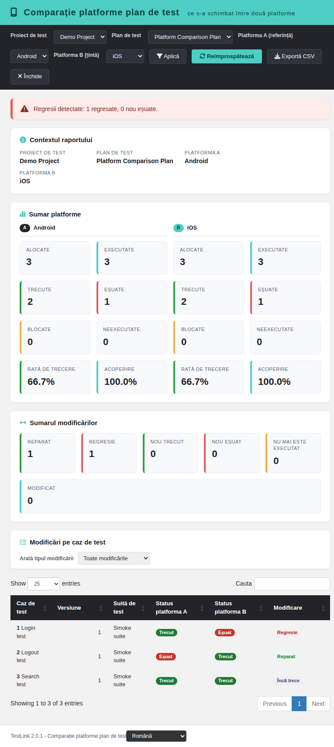Click the info icon beside Contextul raportului
Image resolution: width=334 pixels, height=747 pixels.
23,140
